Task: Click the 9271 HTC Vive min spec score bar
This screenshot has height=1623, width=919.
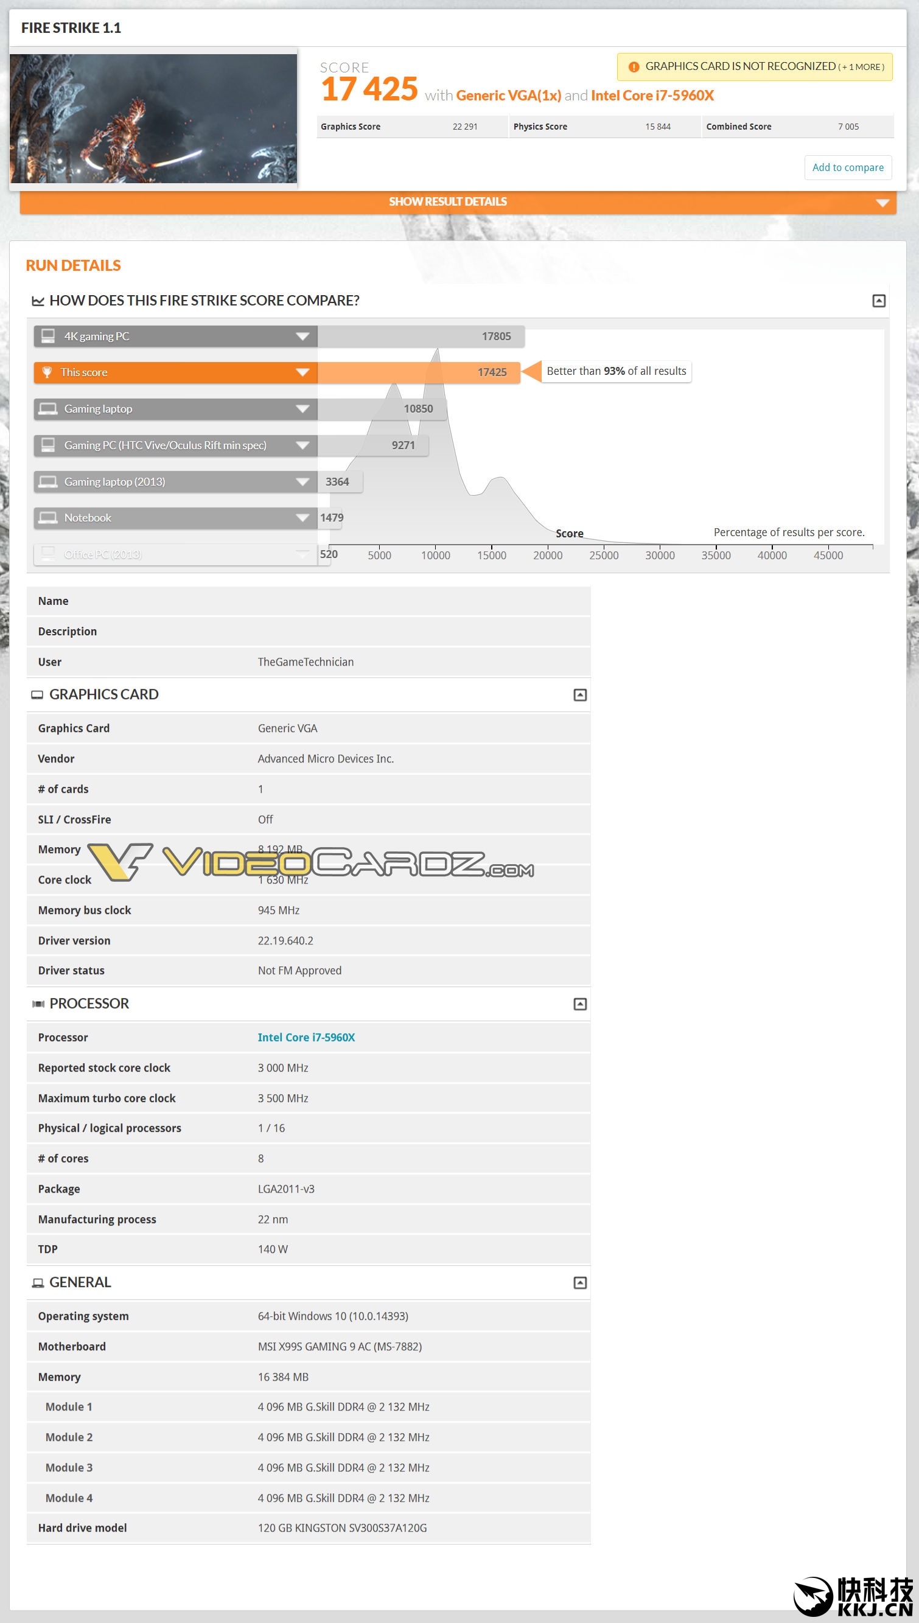Action: click(x=373, y=445)
